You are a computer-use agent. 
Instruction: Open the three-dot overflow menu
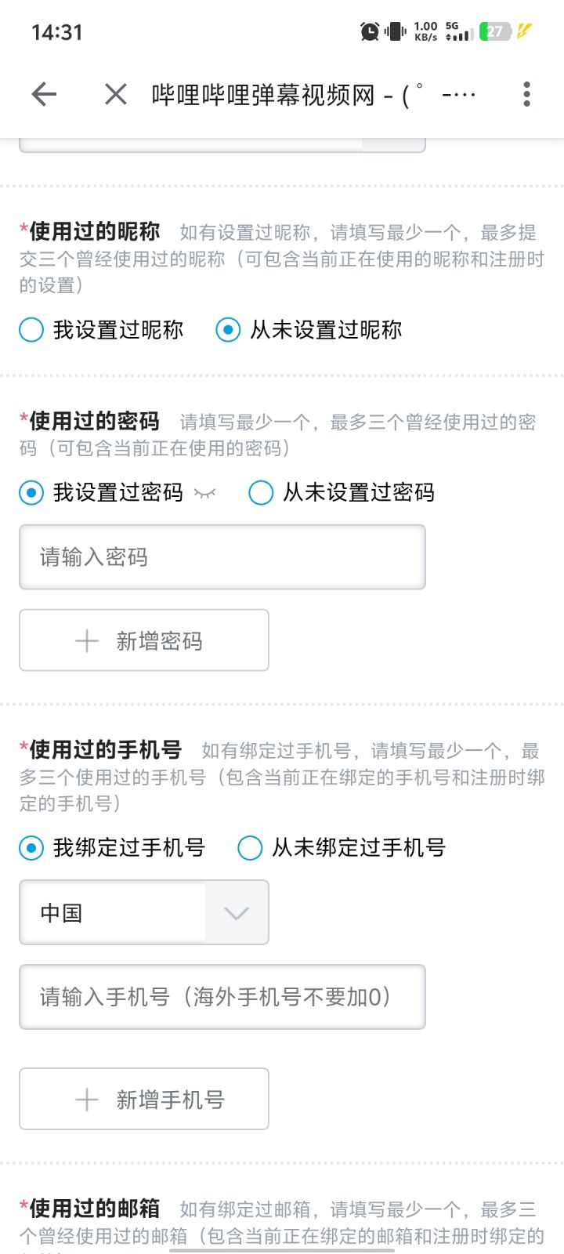526,95
